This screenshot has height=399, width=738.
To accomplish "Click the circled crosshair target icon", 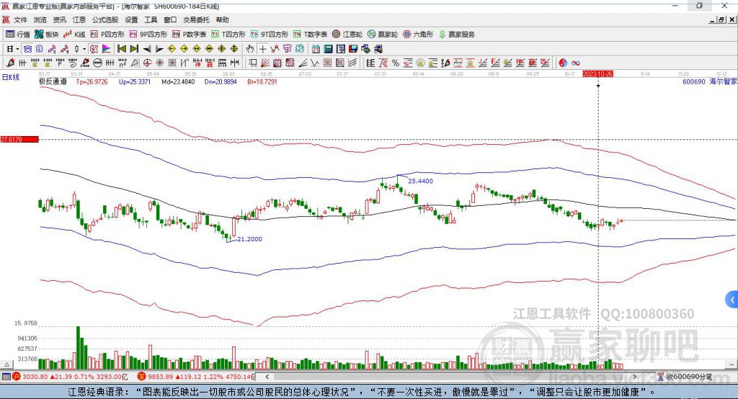I will tap(147, 63).
